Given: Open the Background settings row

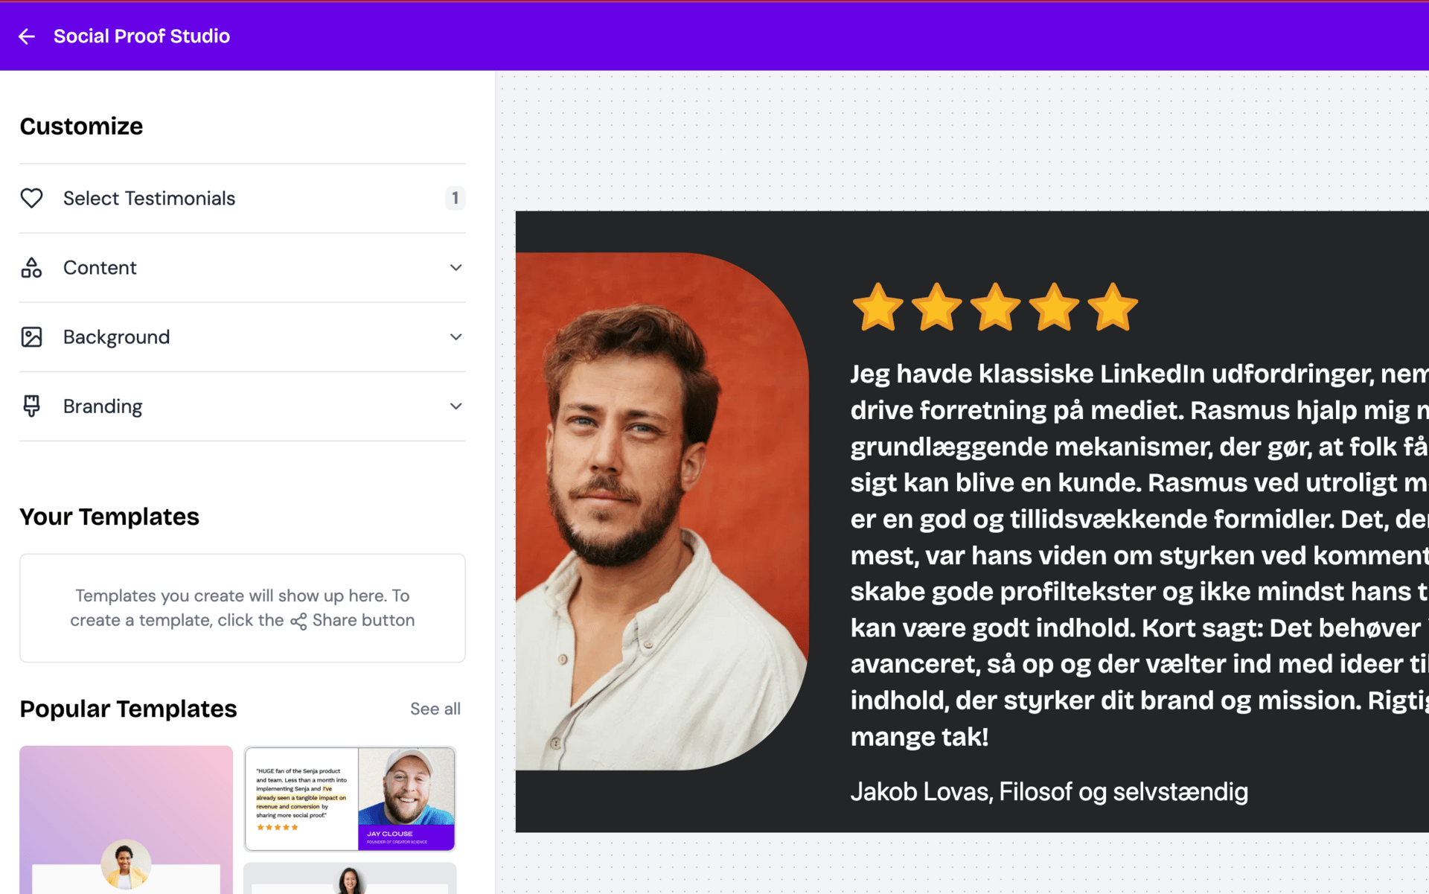Looking at the screenshot, I should (243, 336).
